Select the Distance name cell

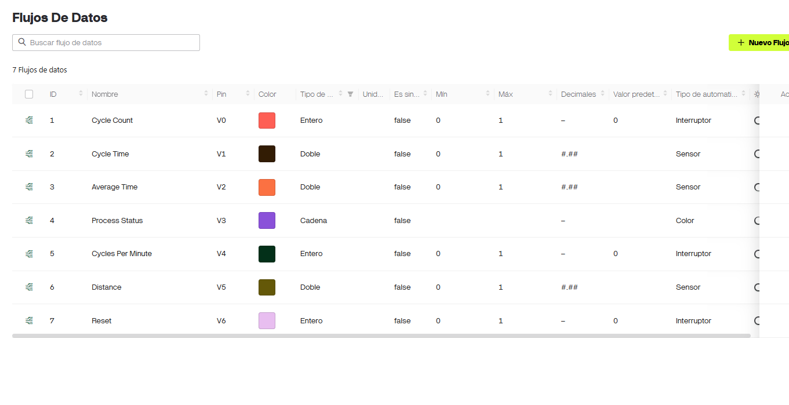[107, 287]
